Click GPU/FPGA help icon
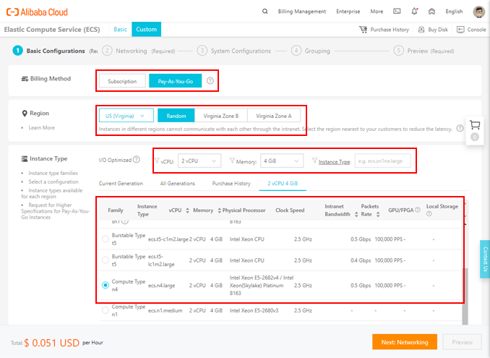The height and width of the screenshot is (358, 490). point(418,210)
